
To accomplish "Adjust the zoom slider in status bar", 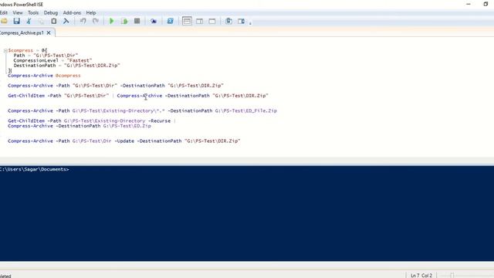I will coord(452,275).
